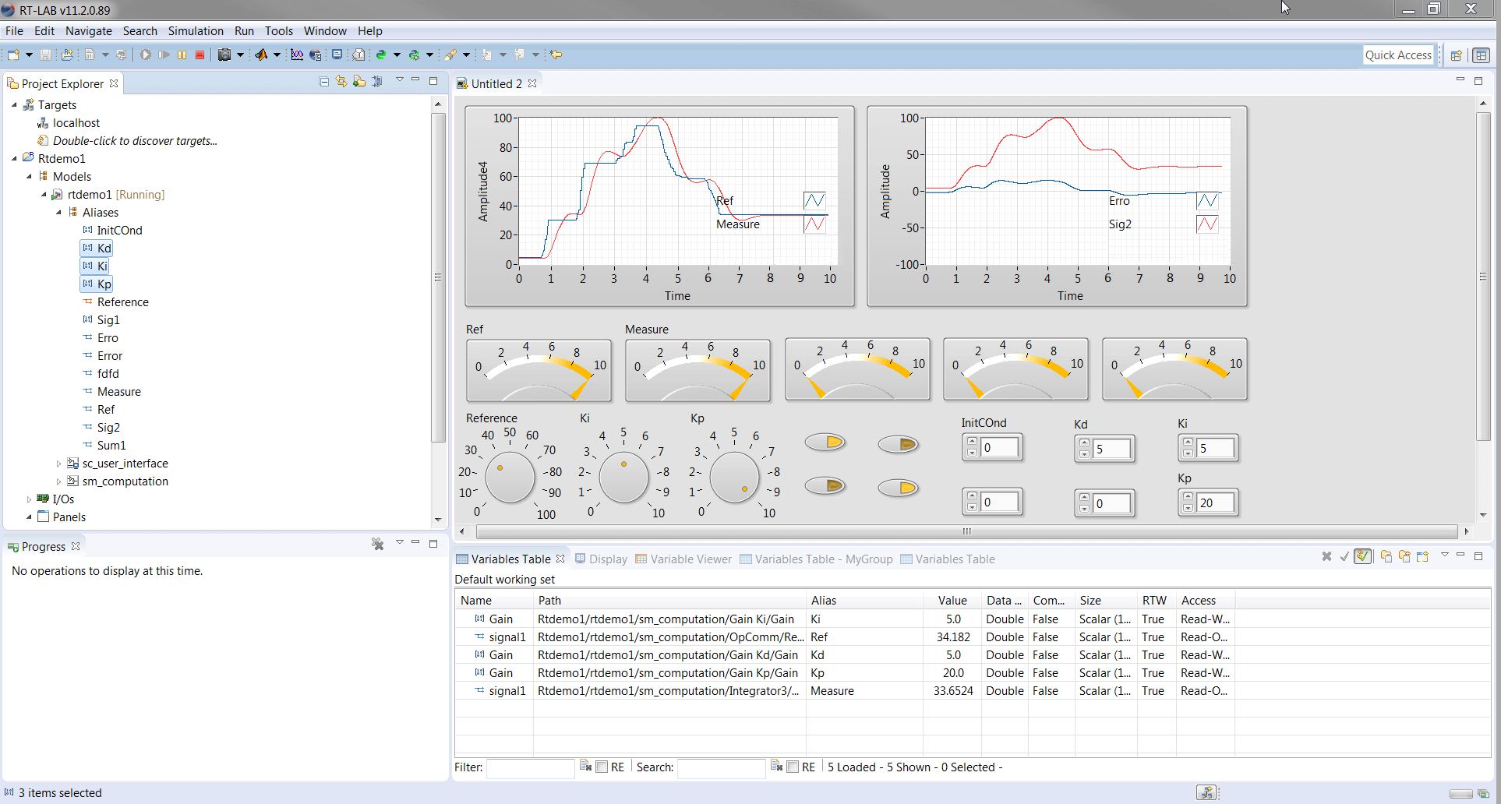Click the waveform scope toolbar icon

297,55
